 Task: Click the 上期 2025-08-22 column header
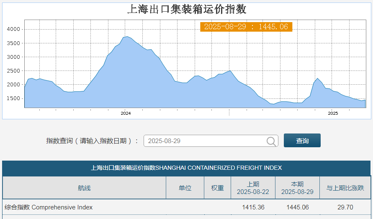pyautogui.click(x=253, y=188)
